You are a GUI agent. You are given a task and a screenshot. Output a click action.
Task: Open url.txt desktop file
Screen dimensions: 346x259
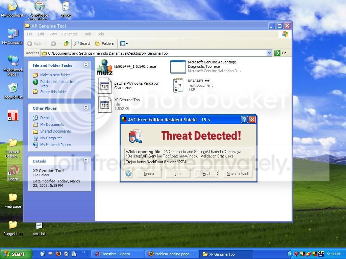[x=66, y=6]
